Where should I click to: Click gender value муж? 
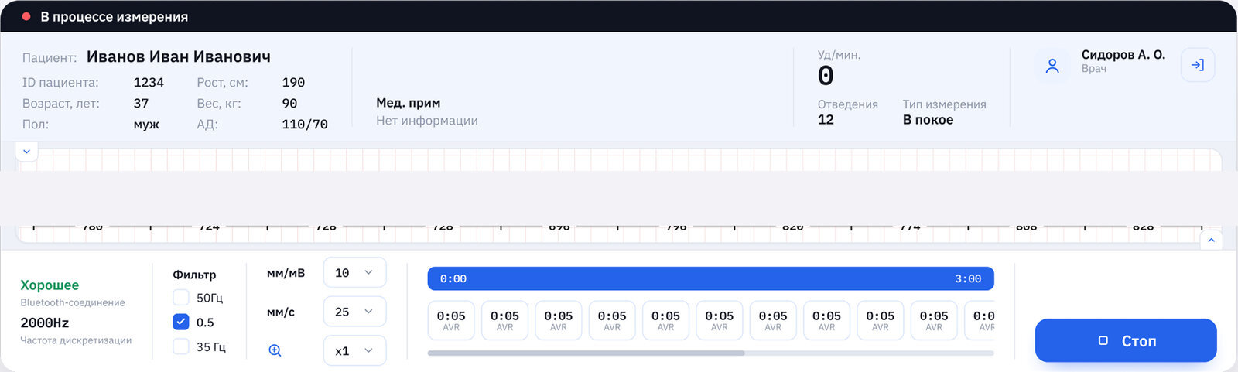[x=146, y=124]
